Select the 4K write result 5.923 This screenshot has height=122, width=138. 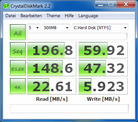pyautogui.click(x=103, y=86)
